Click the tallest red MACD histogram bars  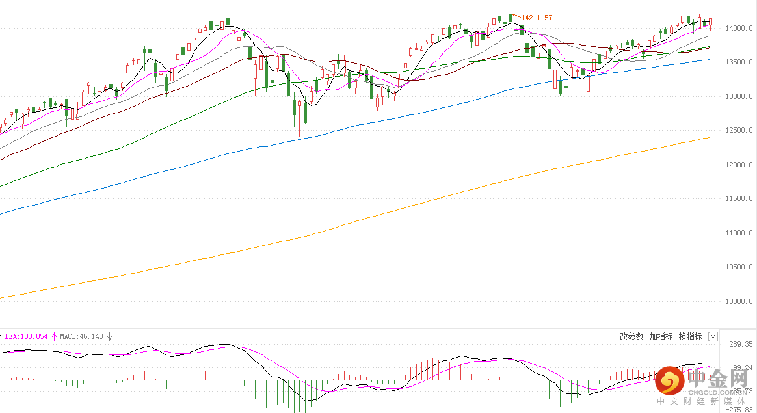click(433, 369)
